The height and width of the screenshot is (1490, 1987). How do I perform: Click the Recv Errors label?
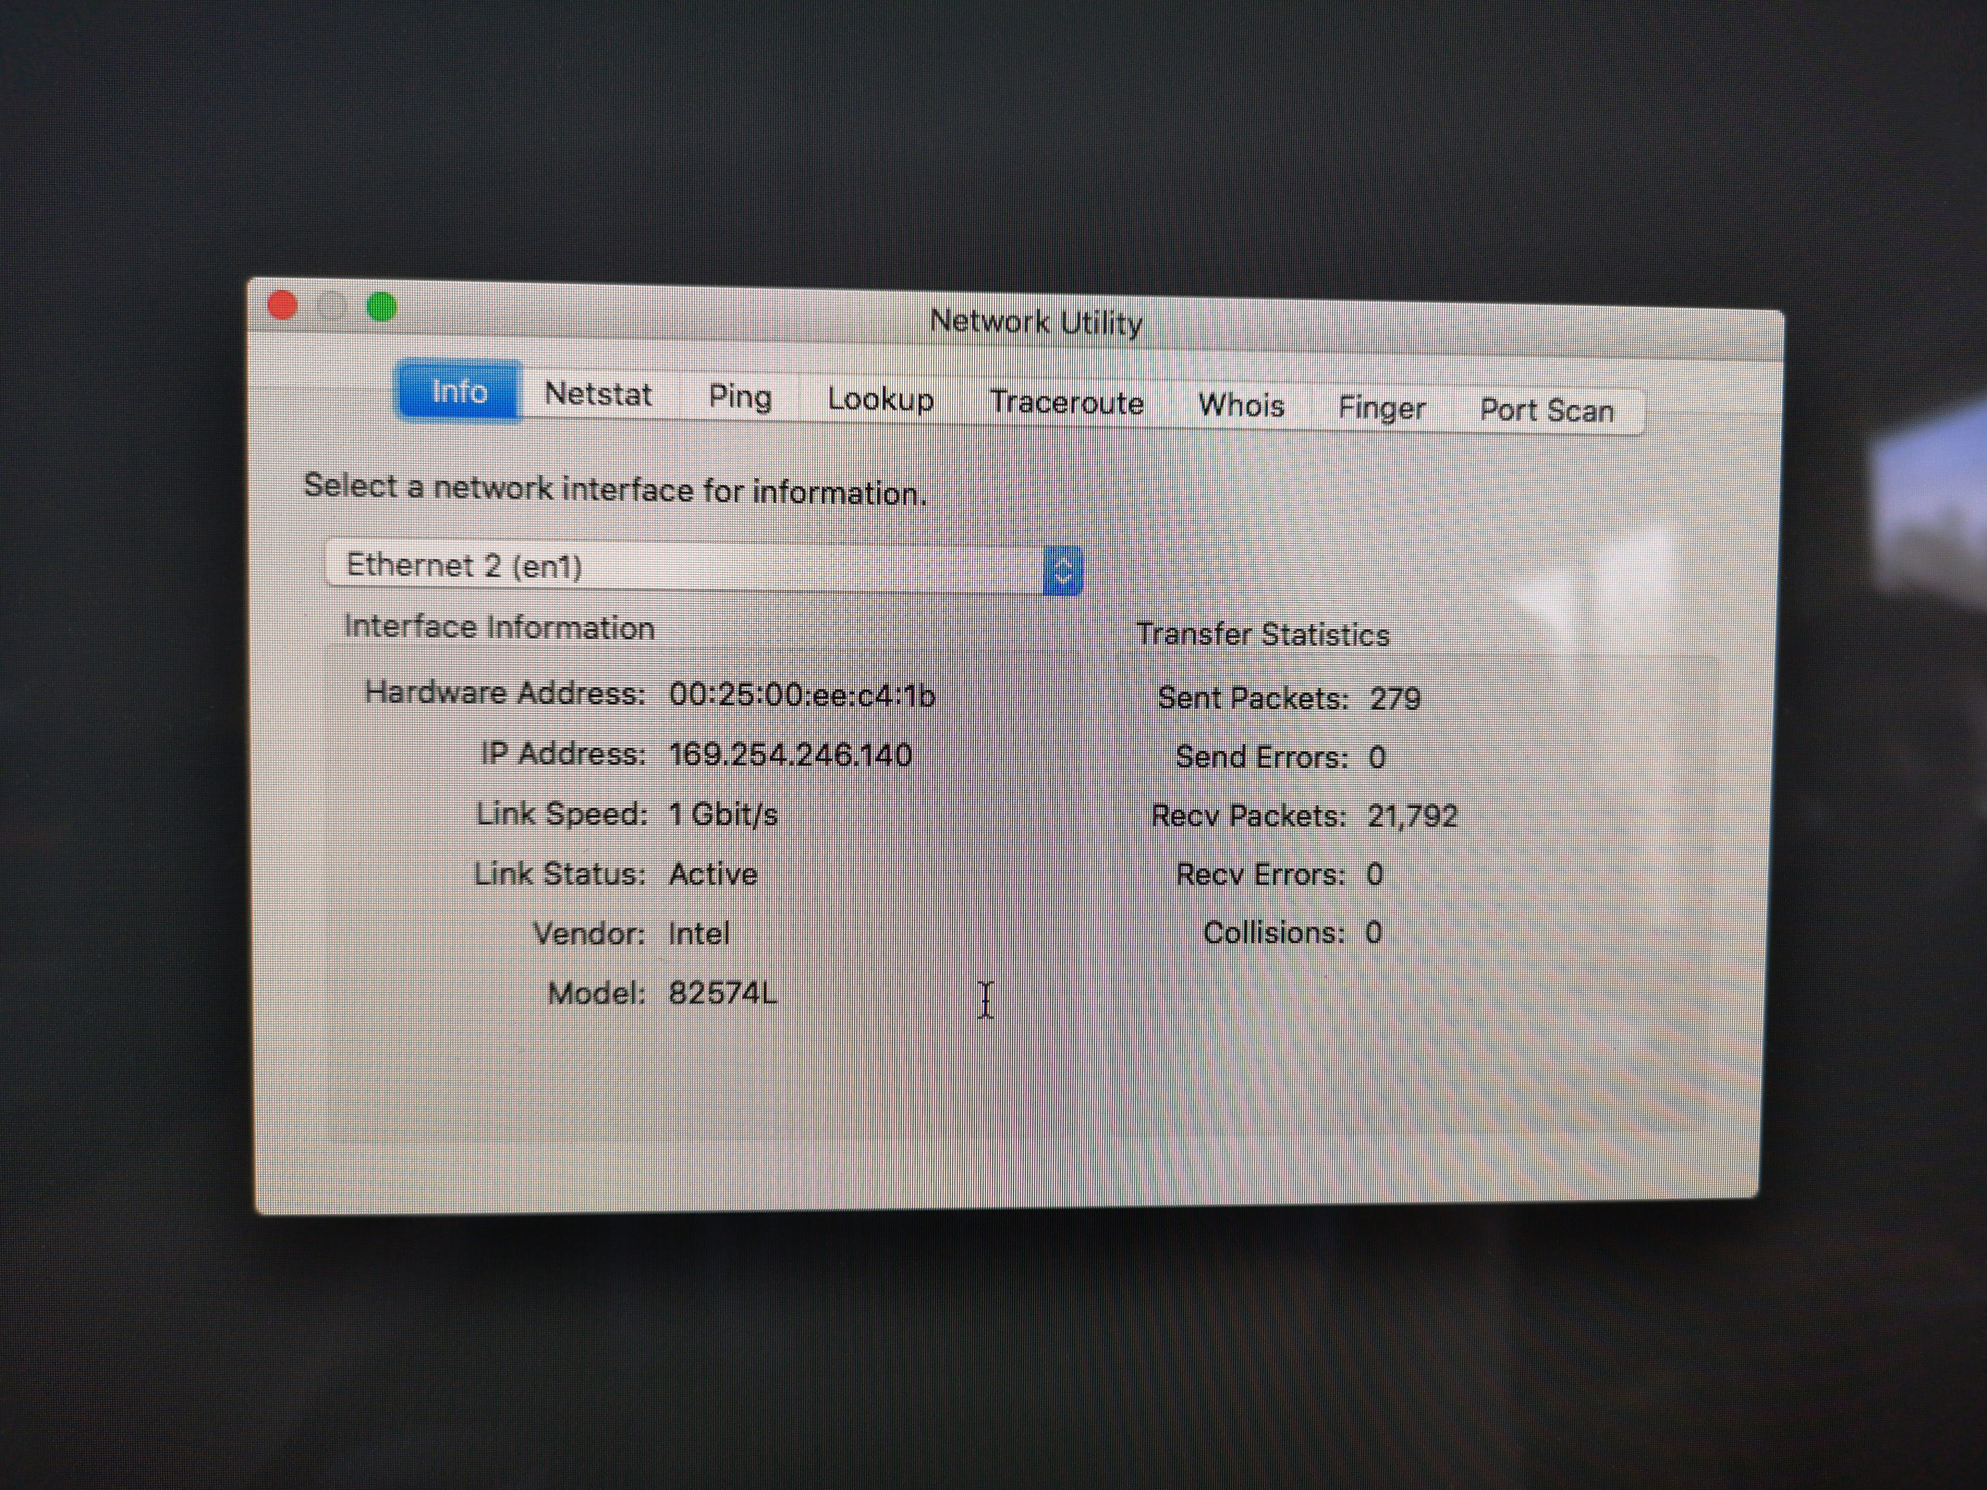tap(1261, 874)
